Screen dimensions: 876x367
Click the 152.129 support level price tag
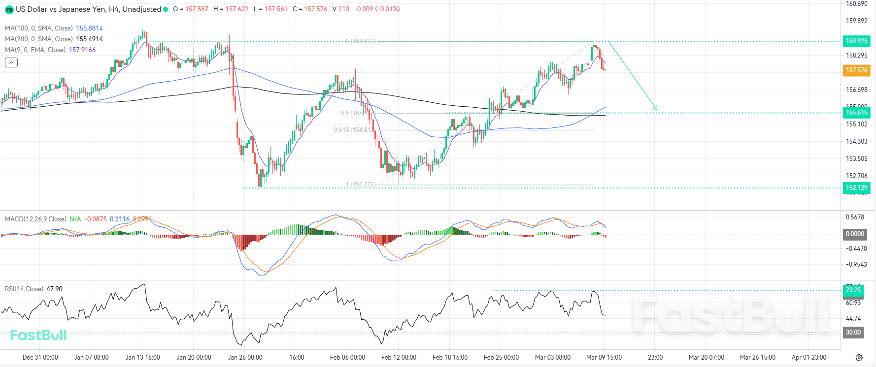[856, 188]
